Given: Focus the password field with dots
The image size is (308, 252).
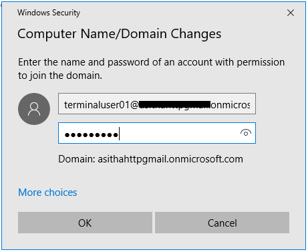Looking at the screenshot, I should point(157,133).
